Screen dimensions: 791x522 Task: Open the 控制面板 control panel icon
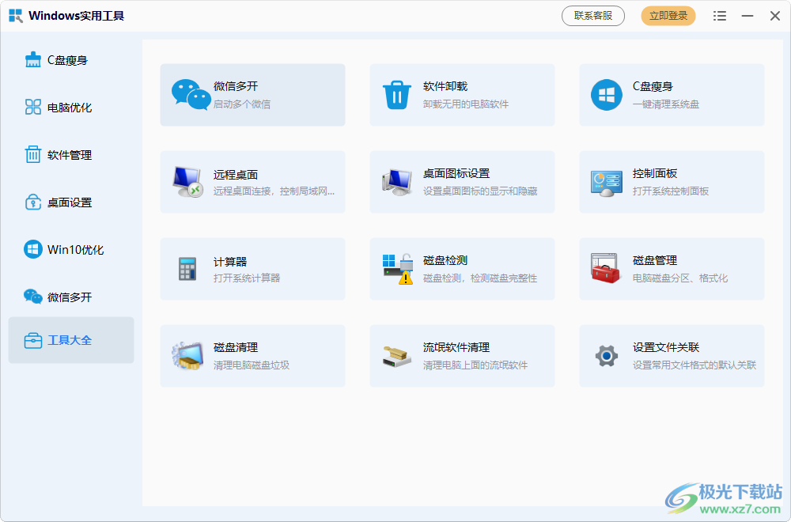pos(606,182)
